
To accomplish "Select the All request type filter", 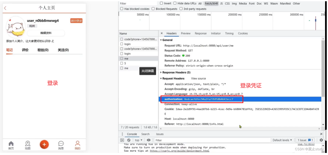I will tap(200, 4).
